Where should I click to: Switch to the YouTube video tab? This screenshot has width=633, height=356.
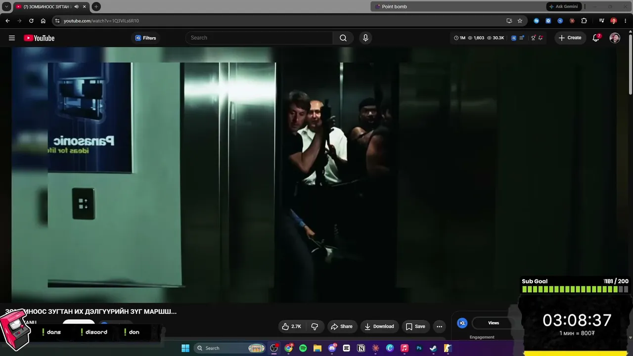(x=51, y=6)
